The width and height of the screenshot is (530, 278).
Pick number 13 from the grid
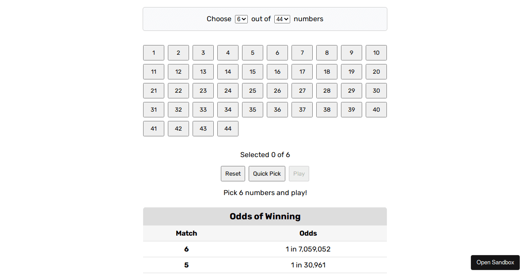click(203, 71)
